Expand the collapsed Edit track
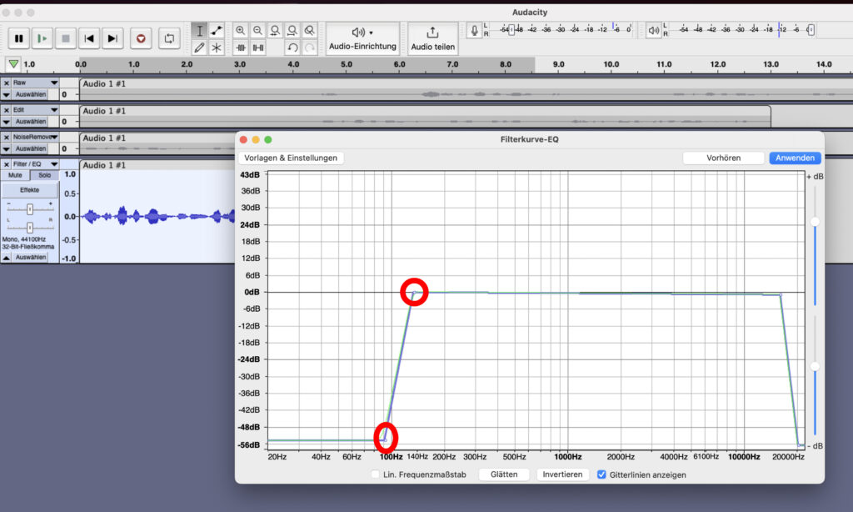Viewport: 853px width, 512px height. coord(6,122)
